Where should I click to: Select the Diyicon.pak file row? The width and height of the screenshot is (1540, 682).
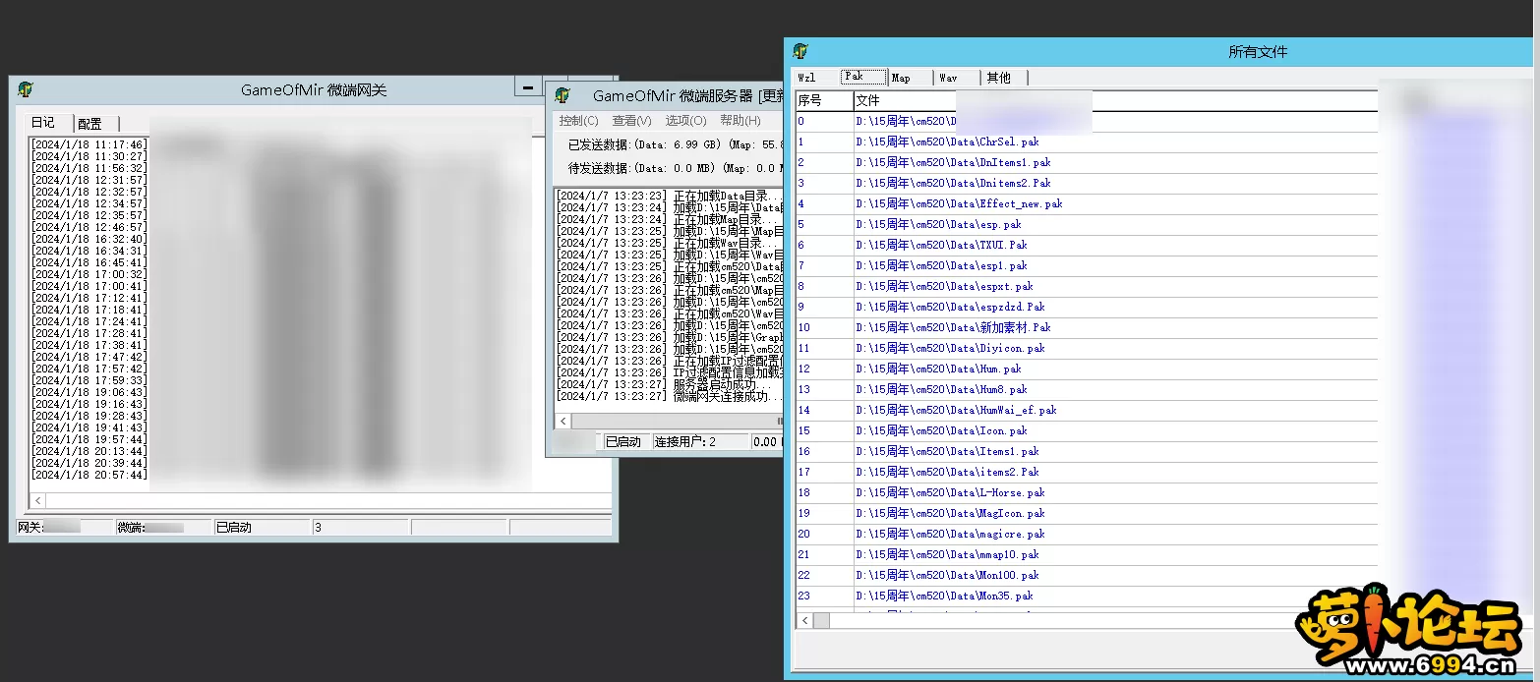[x=1087, y=349]
